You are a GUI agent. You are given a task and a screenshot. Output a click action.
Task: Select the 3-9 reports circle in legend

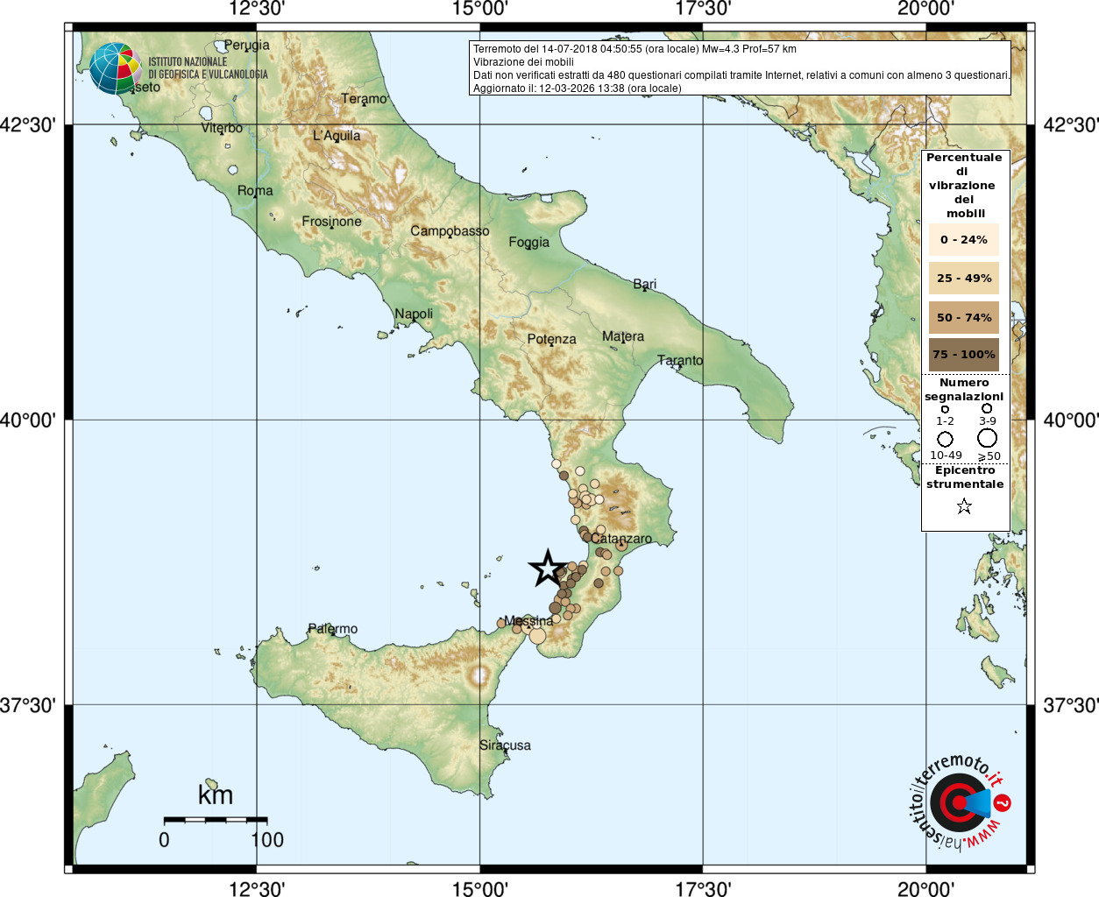[987, 408]
